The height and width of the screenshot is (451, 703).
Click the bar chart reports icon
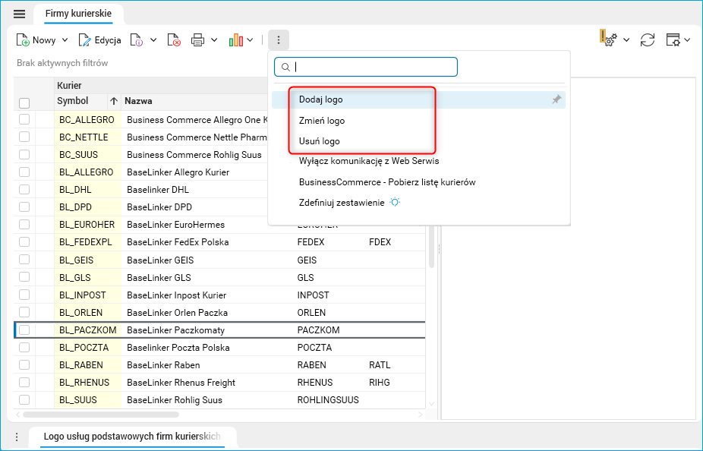[236, 40]
